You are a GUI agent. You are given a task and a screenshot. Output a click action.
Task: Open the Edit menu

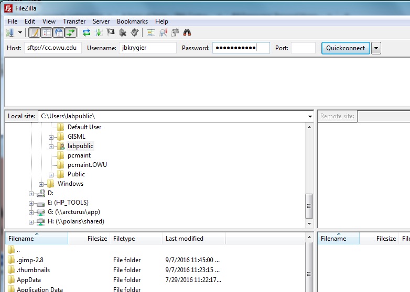pyautogui.click(x=30, y=21)
